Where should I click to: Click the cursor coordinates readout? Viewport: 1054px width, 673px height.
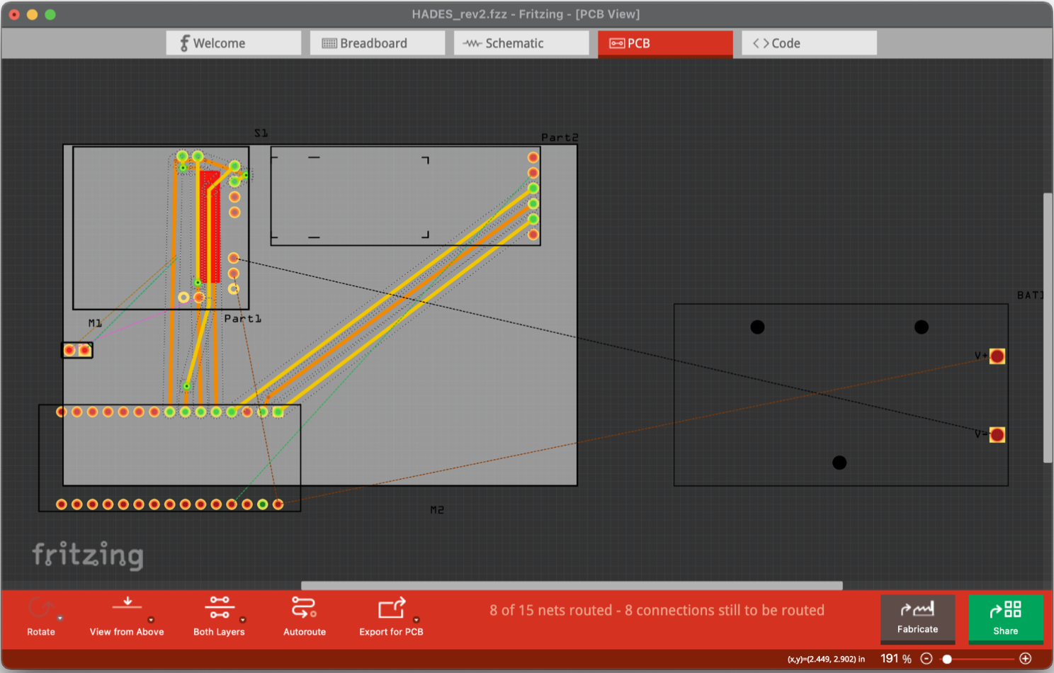point(826,659)
